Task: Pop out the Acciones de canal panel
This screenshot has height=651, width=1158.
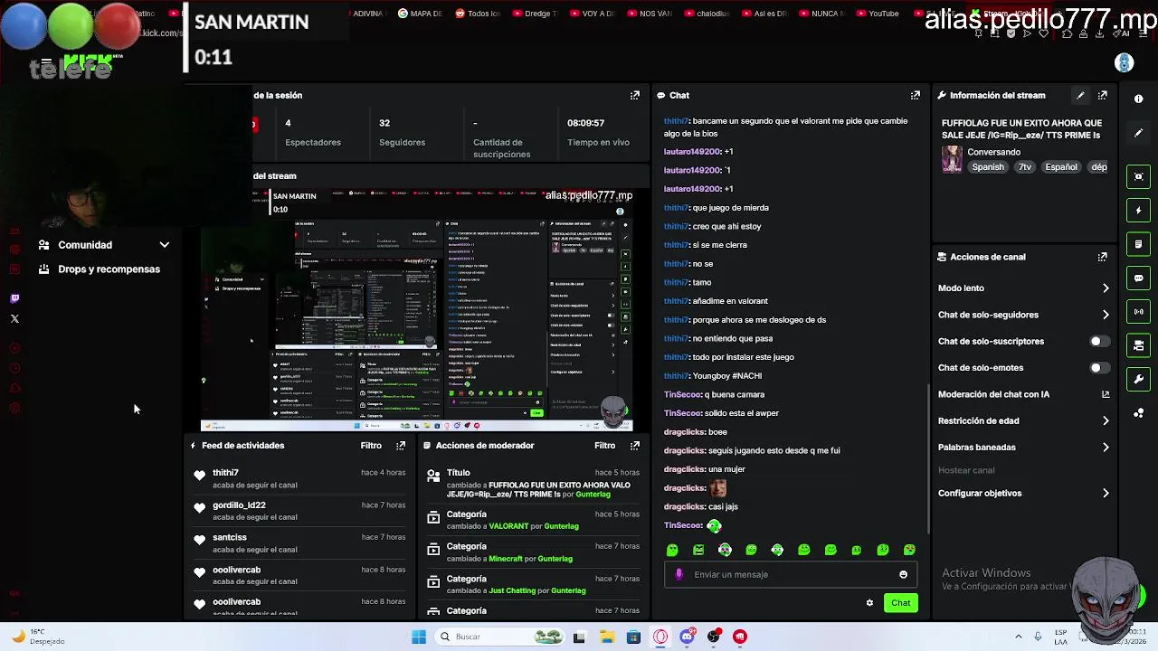Action: tap(1102, 257)
